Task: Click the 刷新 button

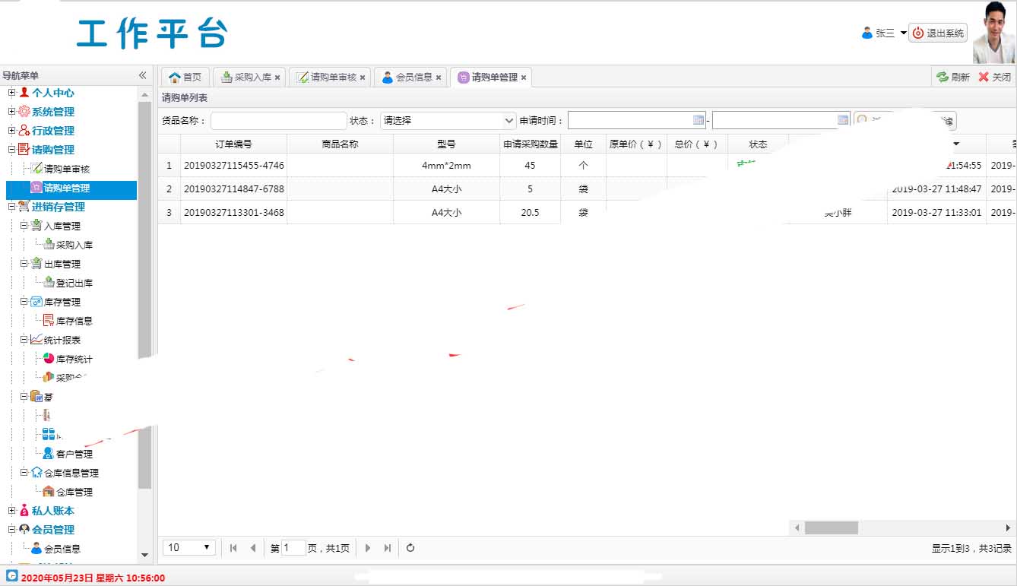Action: click(x=953, y=78)
